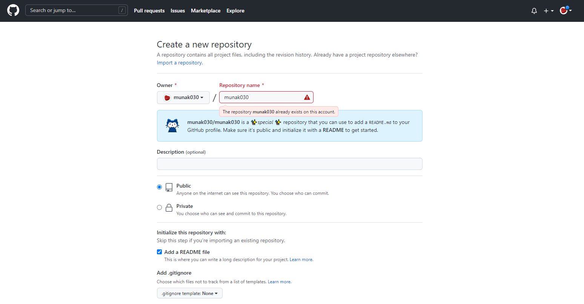Open notifications via the bell icon

click(534, 11)
